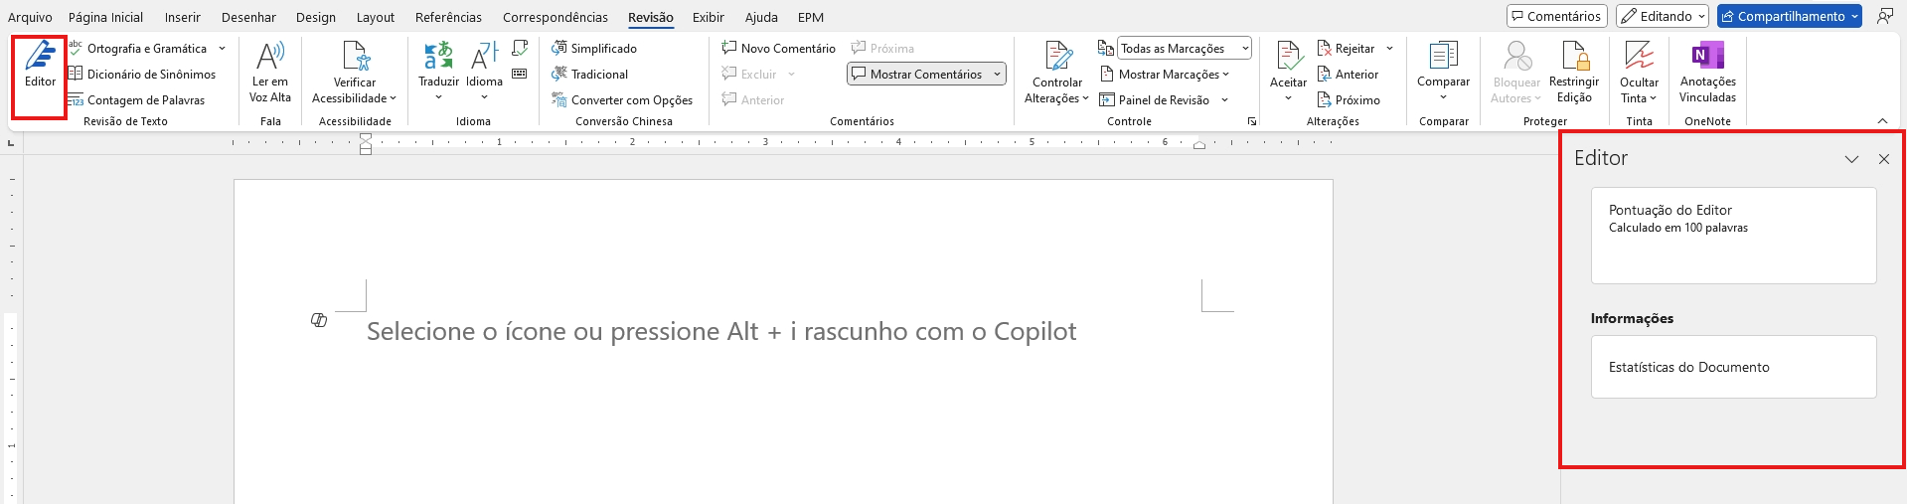Image resolution: width=1907 pixels, height=504 pixels.
Task: Open the Idioma language menu
Action: pos(484,72)
